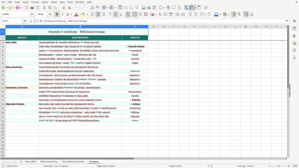Click the Export as PDF icon

click(x=27, y=8)
